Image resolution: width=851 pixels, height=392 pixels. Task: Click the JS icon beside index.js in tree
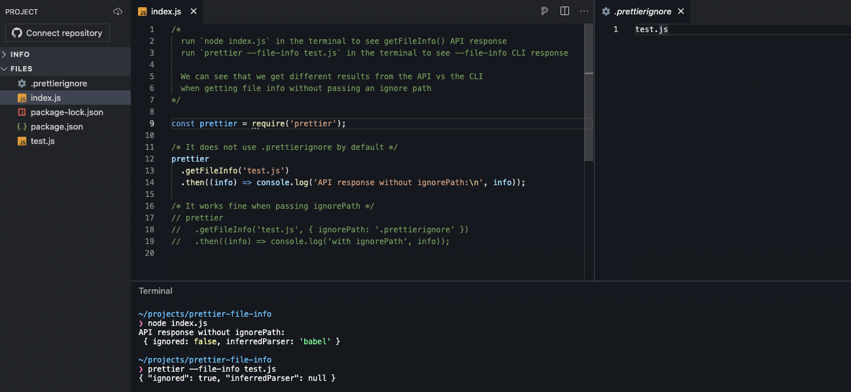pyautogui.click(x=22, y=98)
